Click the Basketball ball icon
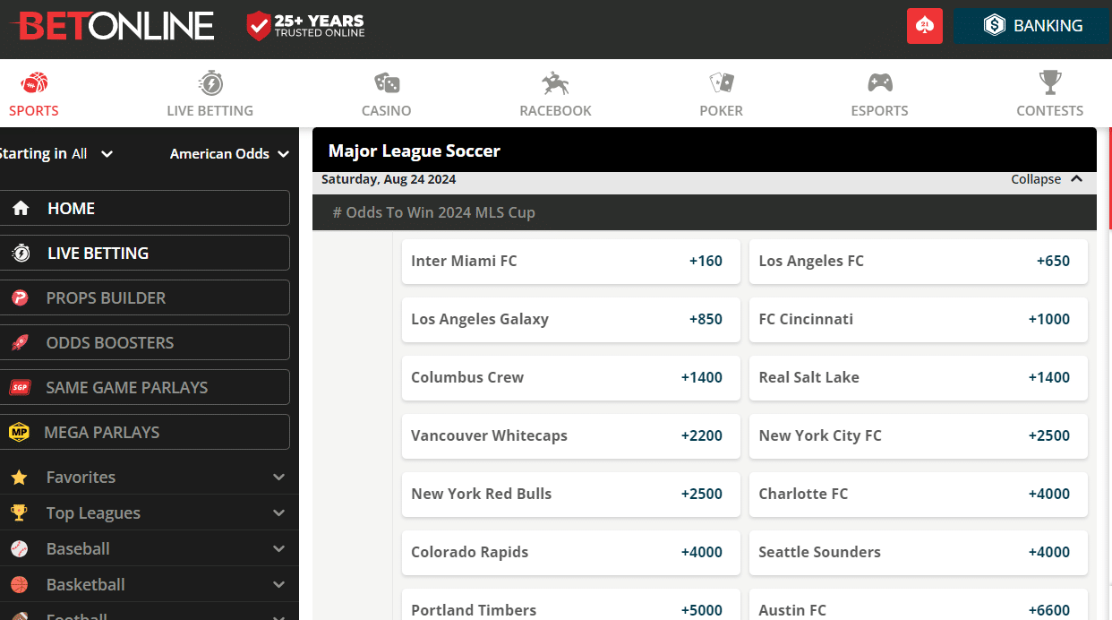This screenshot has height=620, width=1112. tap(19, 584)
